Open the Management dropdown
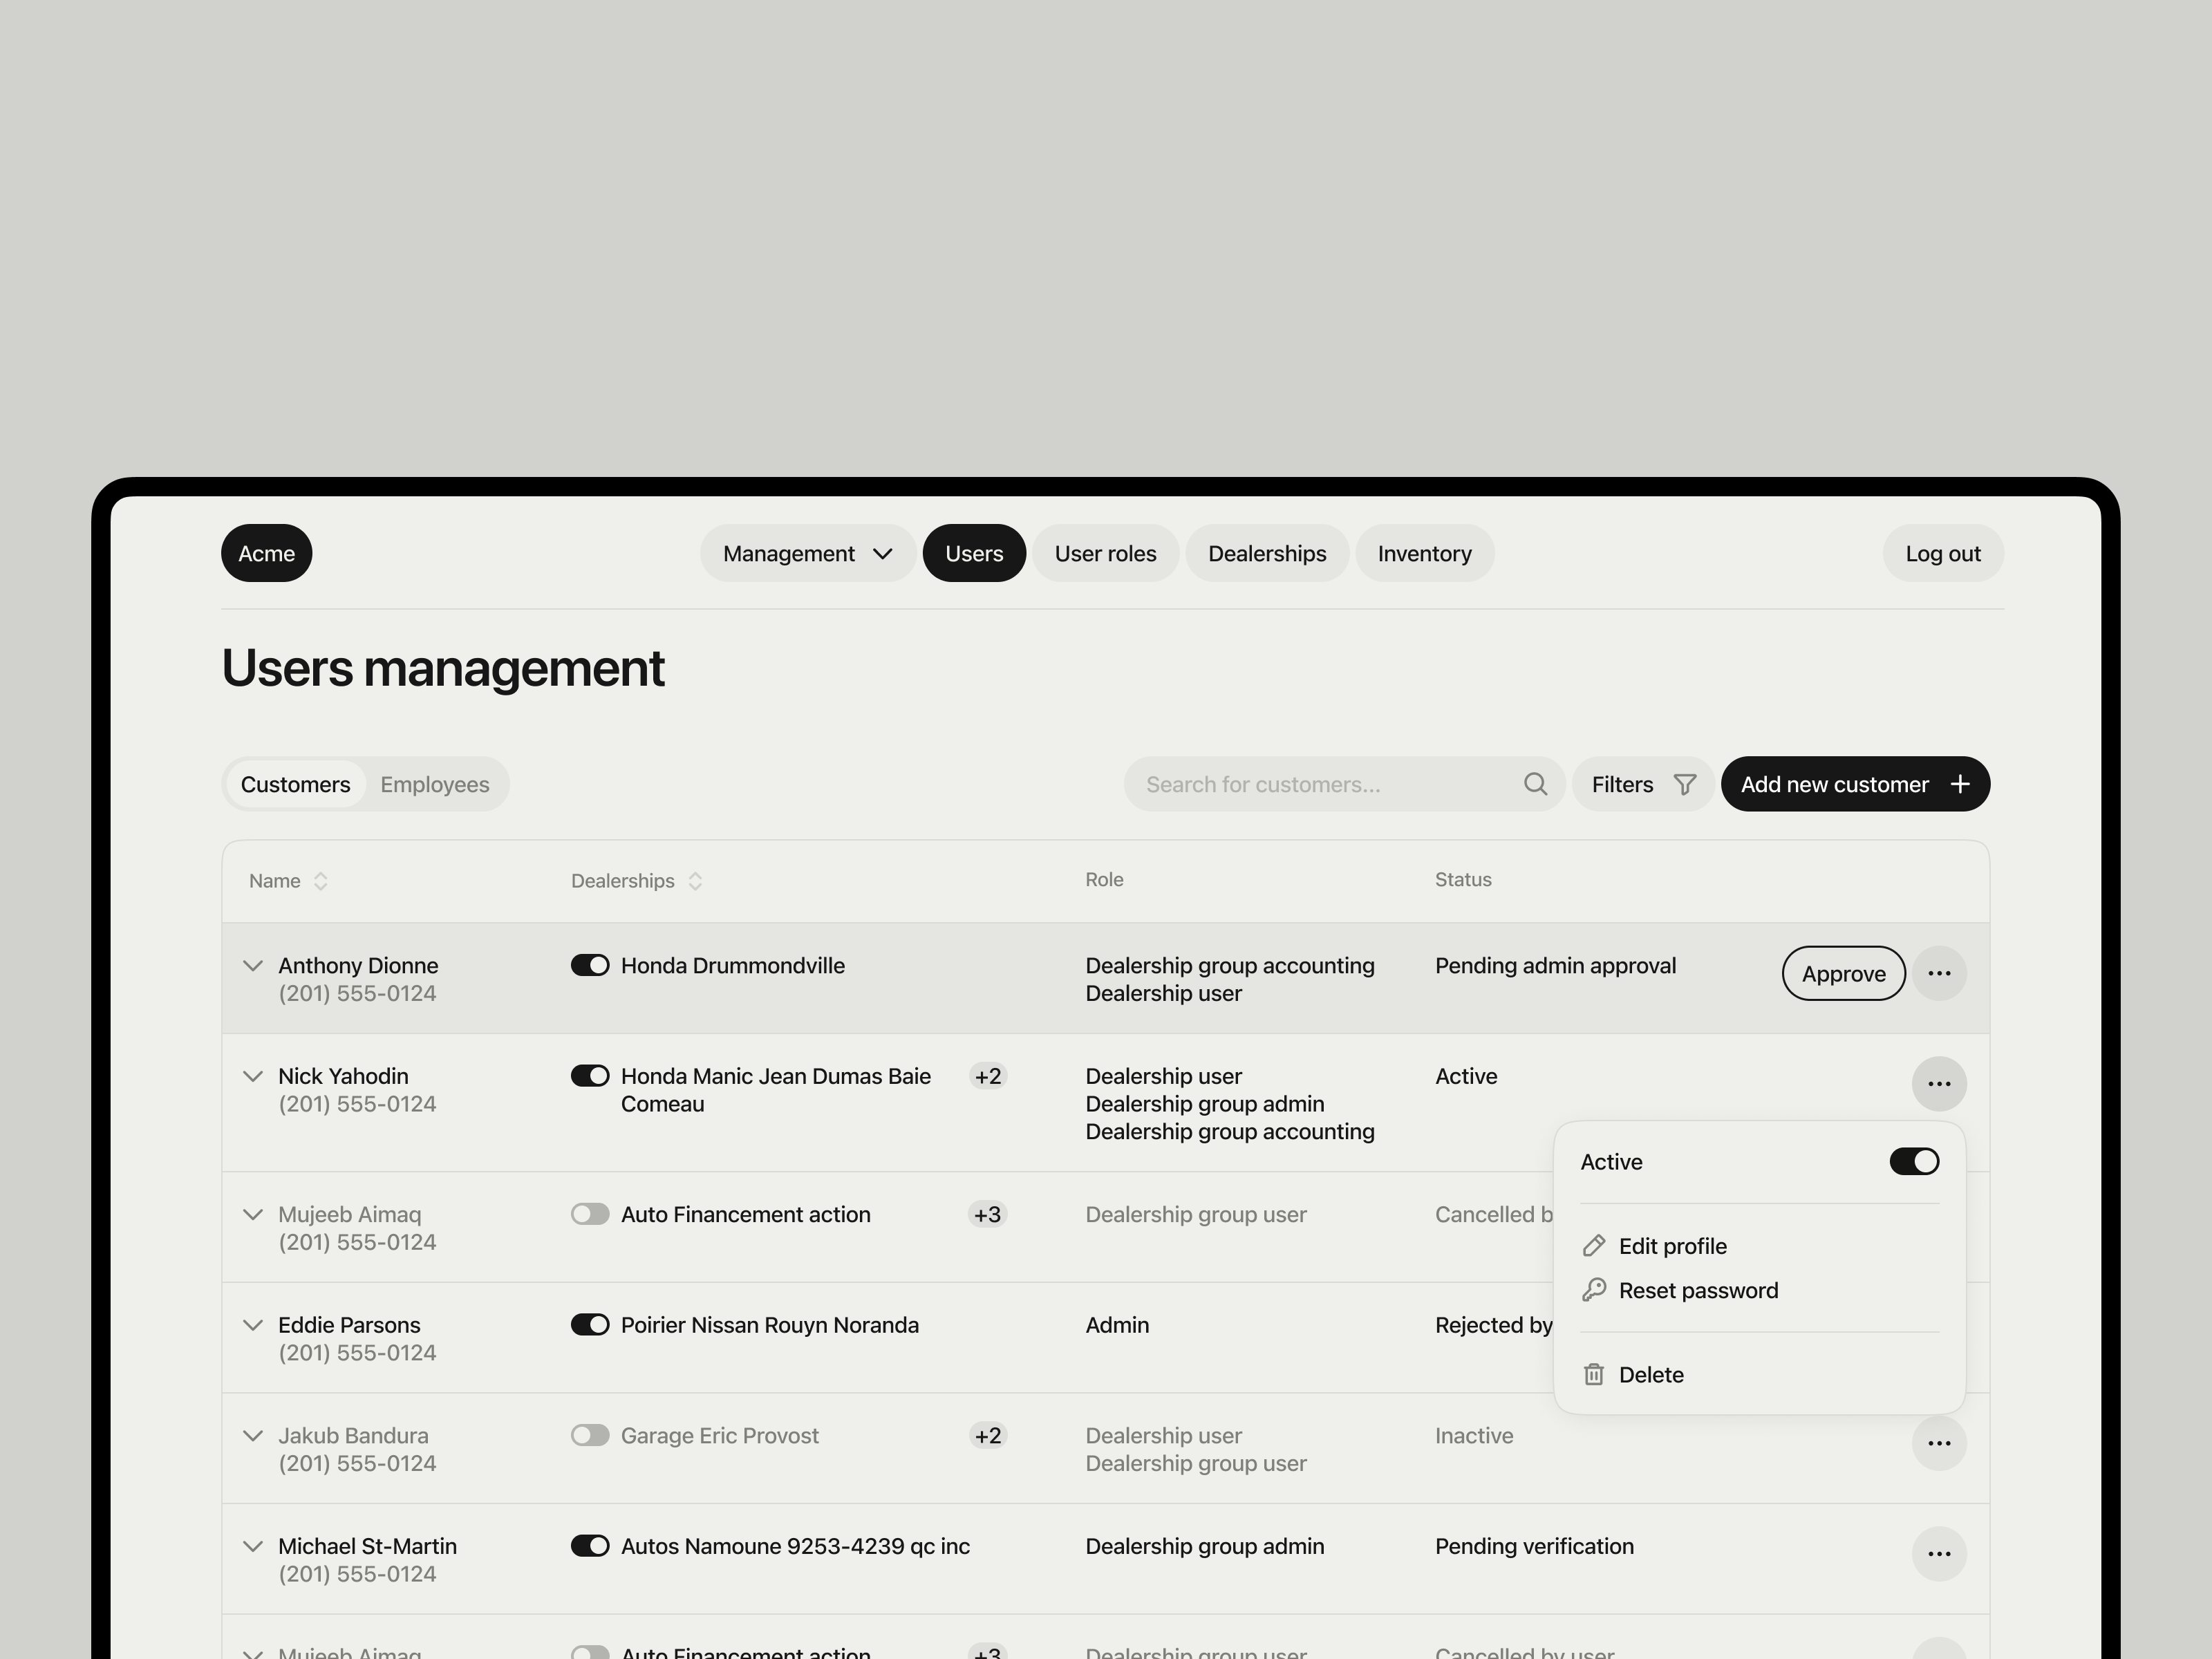Viewport: 2212px width, 1659px height. point(807,553)
